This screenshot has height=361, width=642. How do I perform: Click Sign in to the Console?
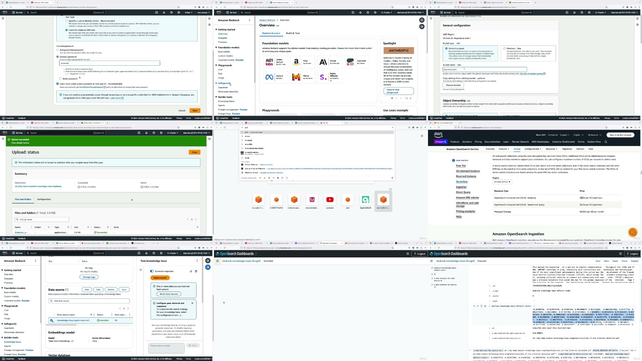621,135
